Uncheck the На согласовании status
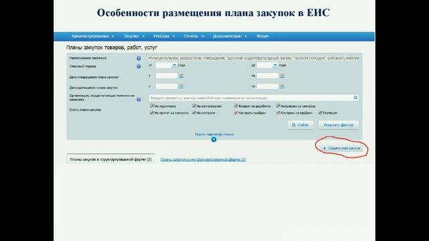Image resolution: width=429 pixels, height=241 pixels. click(194, 106)
